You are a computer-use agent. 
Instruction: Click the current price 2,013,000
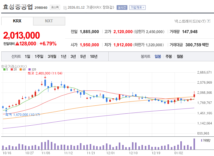21,35
